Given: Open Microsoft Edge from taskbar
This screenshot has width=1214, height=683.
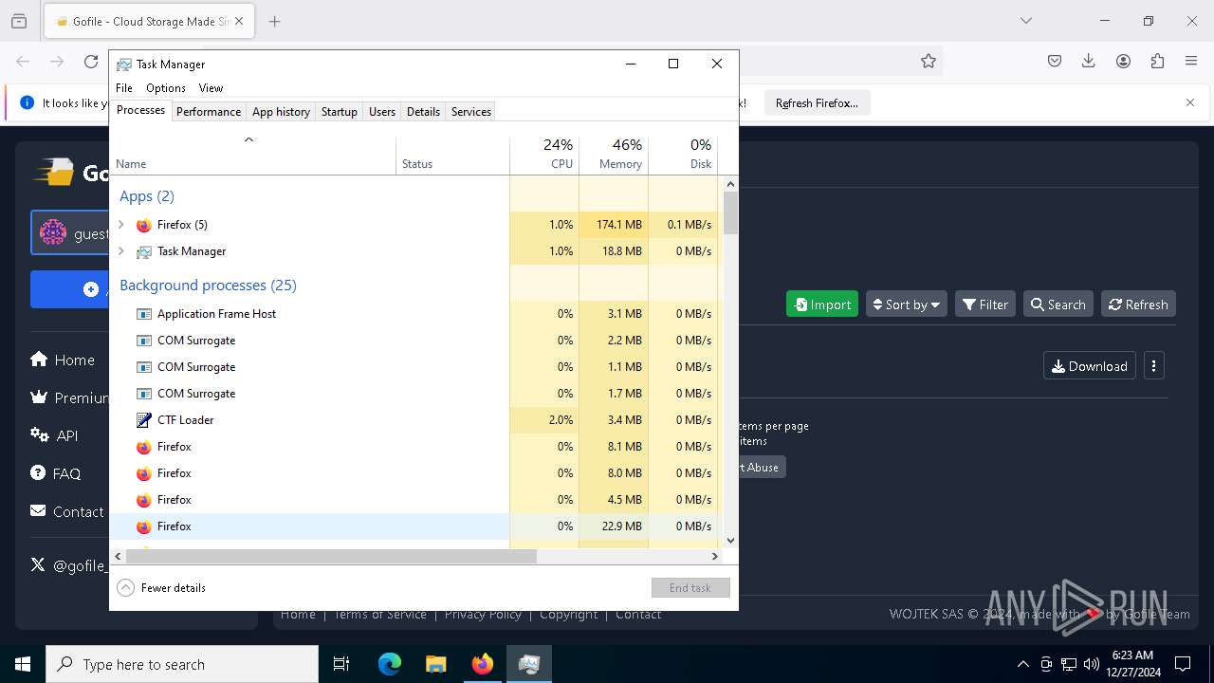Looking at the screenshot, I should tap(390, 664).
